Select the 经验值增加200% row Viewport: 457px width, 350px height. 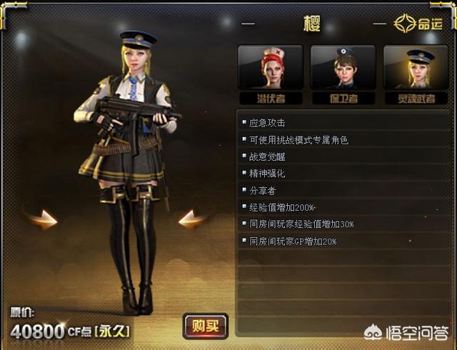coord(344,208)
